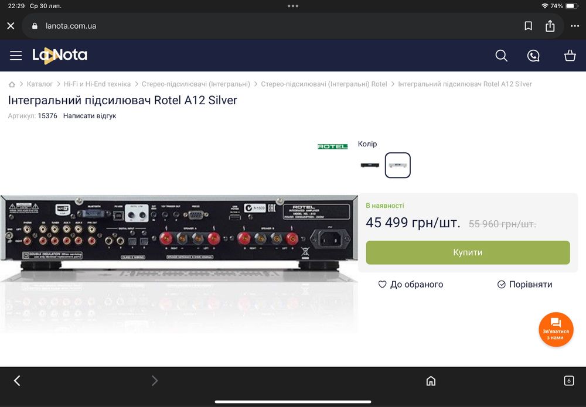Tap the Wi-Fi status icon
Viewport: 586px width, 407px height.
tap(545, 6)
